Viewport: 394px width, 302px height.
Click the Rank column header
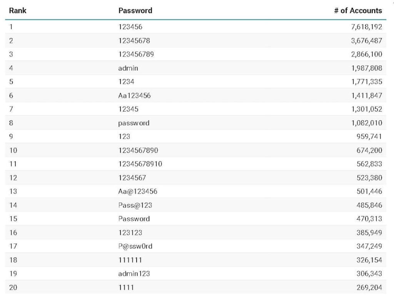pyautogui.click(x=18, y=11)
